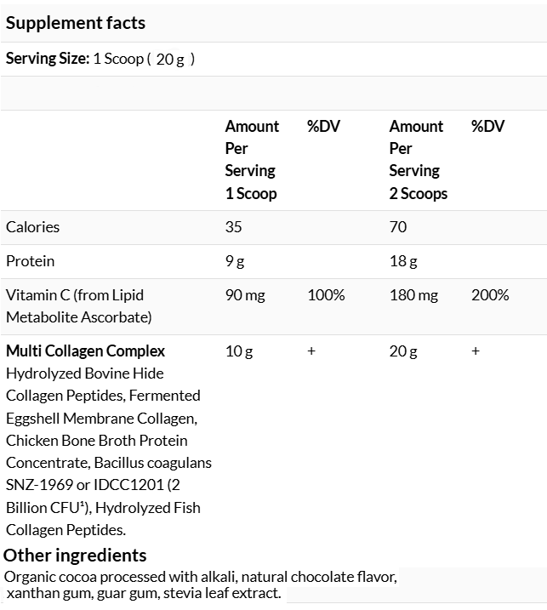
Task: Select the Protein row label
Action: (30, 261)
